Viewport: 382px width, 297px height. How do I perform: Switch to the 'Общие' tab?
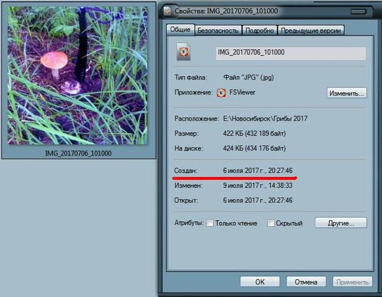[x=180, y=30]
